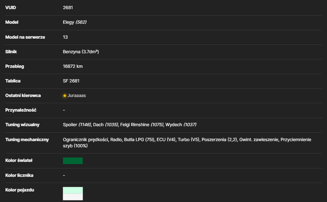327x202 pixels.
Task: Click the Tuning mechaniczny label
Action: pos(27,140)
